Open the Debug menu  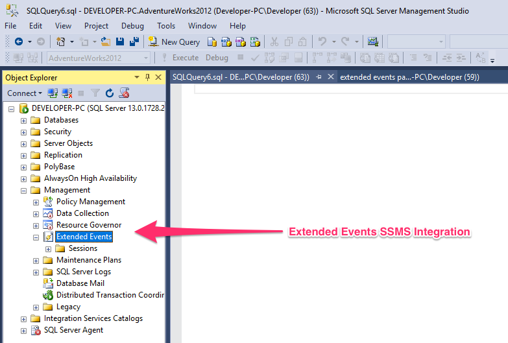pyautogui.click(x=132, y=26)
